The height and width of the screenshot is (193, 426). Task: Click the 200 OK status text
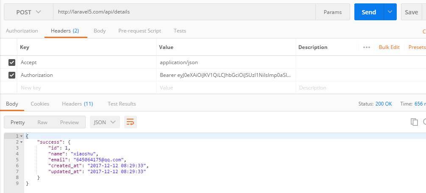[x=384, y=103]
